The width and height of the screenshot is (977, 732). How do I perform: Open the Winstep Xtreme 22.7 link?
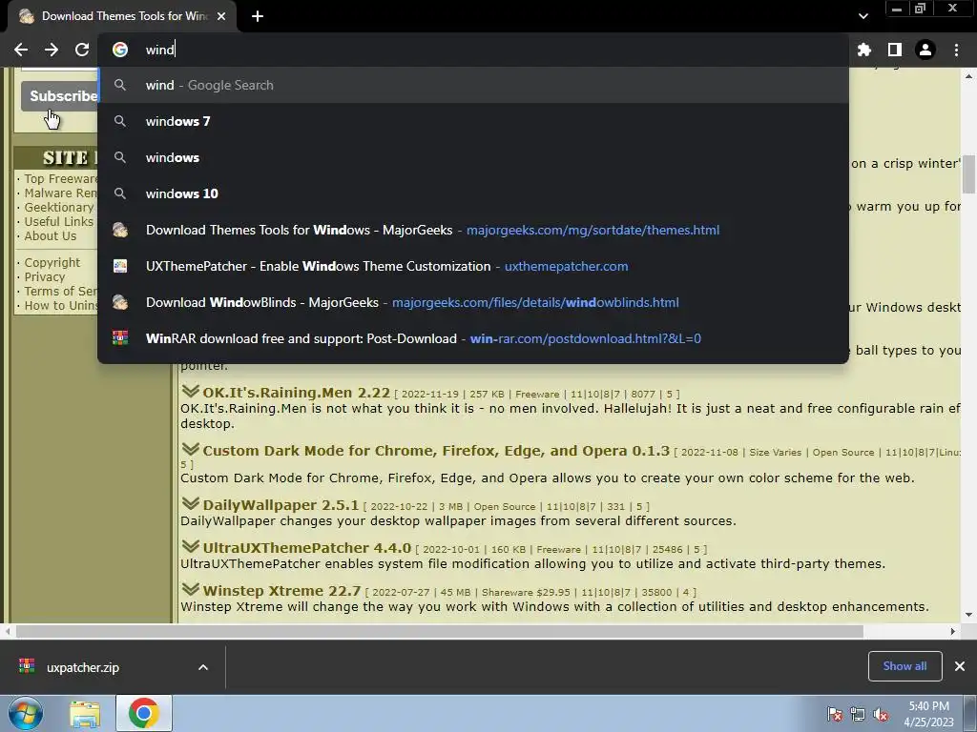click(281, 591)
